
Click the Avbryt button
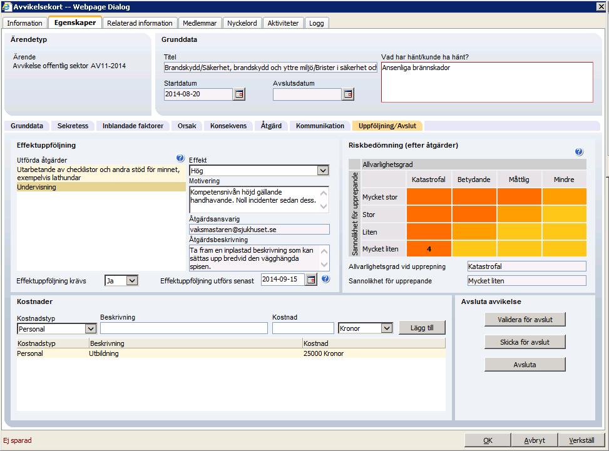pos(535,440)
